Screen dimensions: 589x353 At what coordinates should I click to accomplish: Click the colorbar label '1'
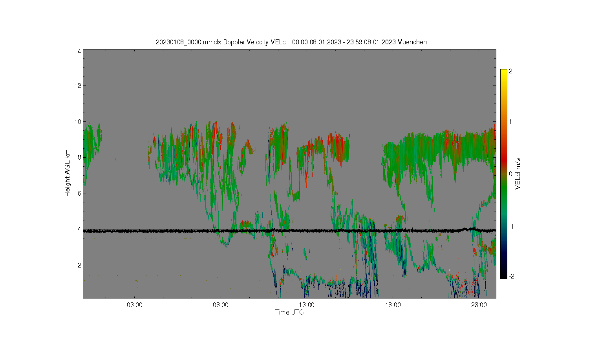click(x=510, y=122)
